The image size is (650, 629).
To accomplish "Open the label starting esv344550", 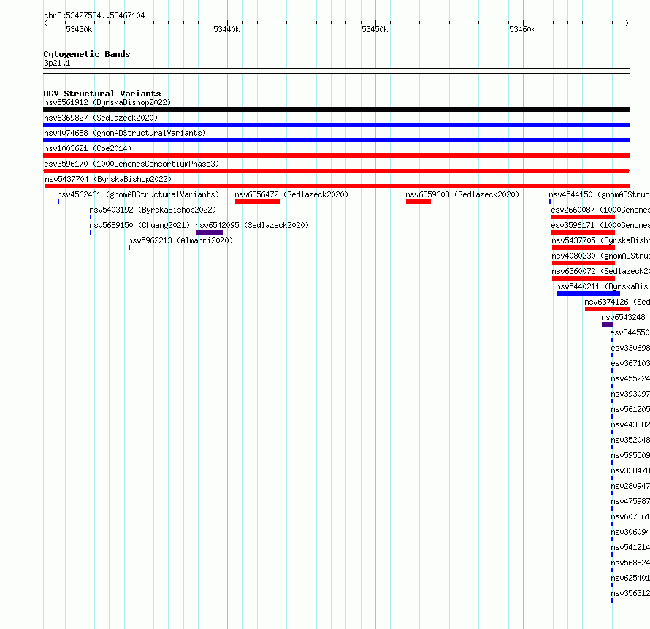I will pyautogui.click(x=630, y=332).
